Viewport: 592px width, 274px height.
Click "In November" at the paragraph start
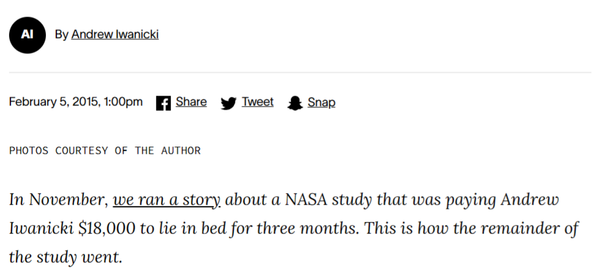tap(58, 200)
